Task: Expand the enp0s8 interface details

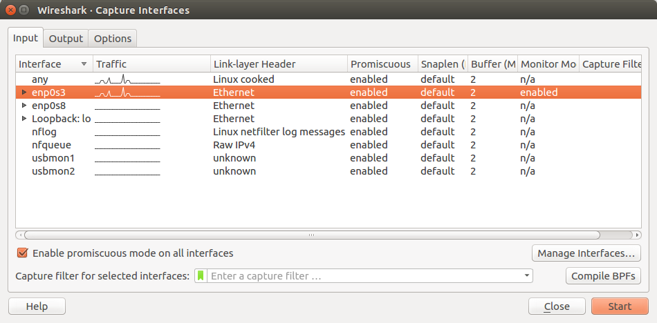Action: (24, 106)
